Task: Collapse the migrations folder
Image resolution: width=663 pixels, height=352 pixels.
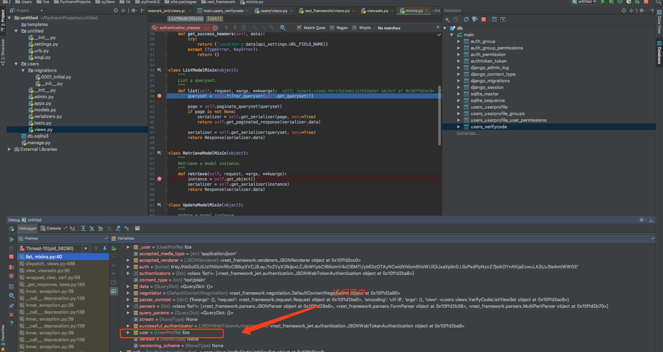Action: click(23, 70)
